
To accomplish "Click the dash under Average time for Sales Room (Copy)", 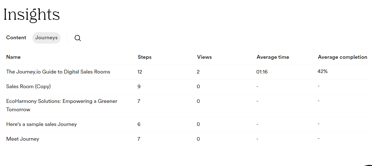I will click(257, 86).
